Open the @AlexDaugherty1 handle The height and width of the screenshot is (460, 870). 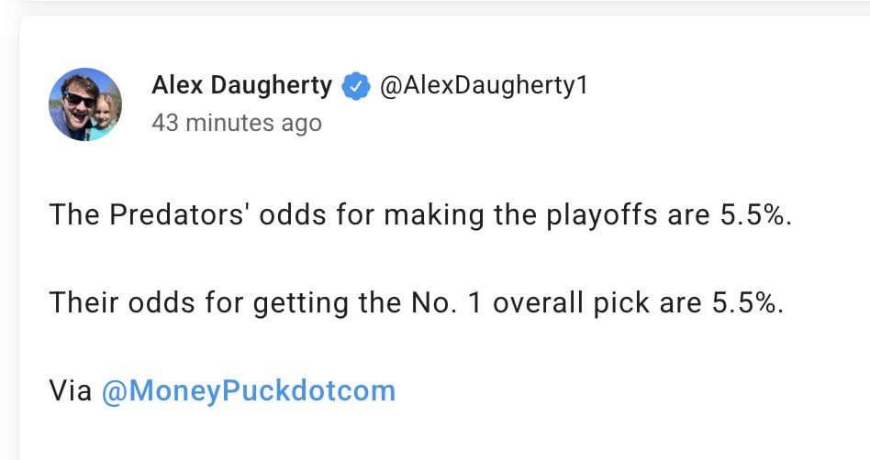482,86
